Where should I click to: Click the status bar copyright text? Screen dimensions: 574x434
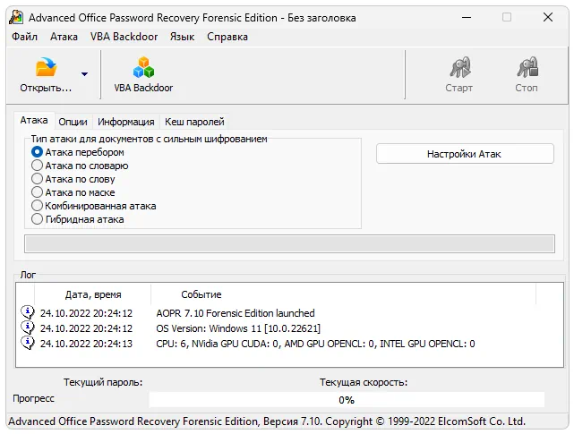click(x=267, y=421)
